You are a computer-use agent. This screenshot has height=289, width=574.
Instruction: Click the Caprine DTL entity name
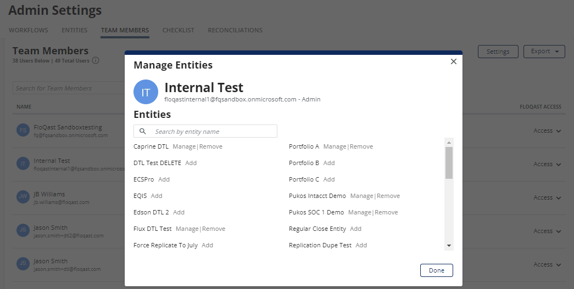[151, 146]
